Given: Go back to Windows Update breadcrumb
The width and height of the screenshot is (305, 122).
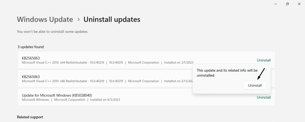Looking at the screenshot, I should pos(45,19).
